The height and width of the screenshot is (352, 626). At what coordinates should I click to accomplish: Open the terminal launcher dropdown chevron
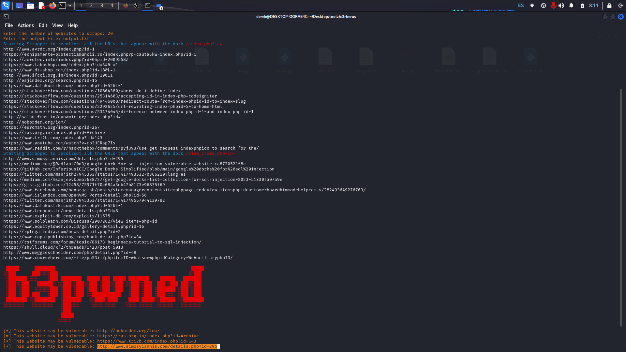(69, 5)
